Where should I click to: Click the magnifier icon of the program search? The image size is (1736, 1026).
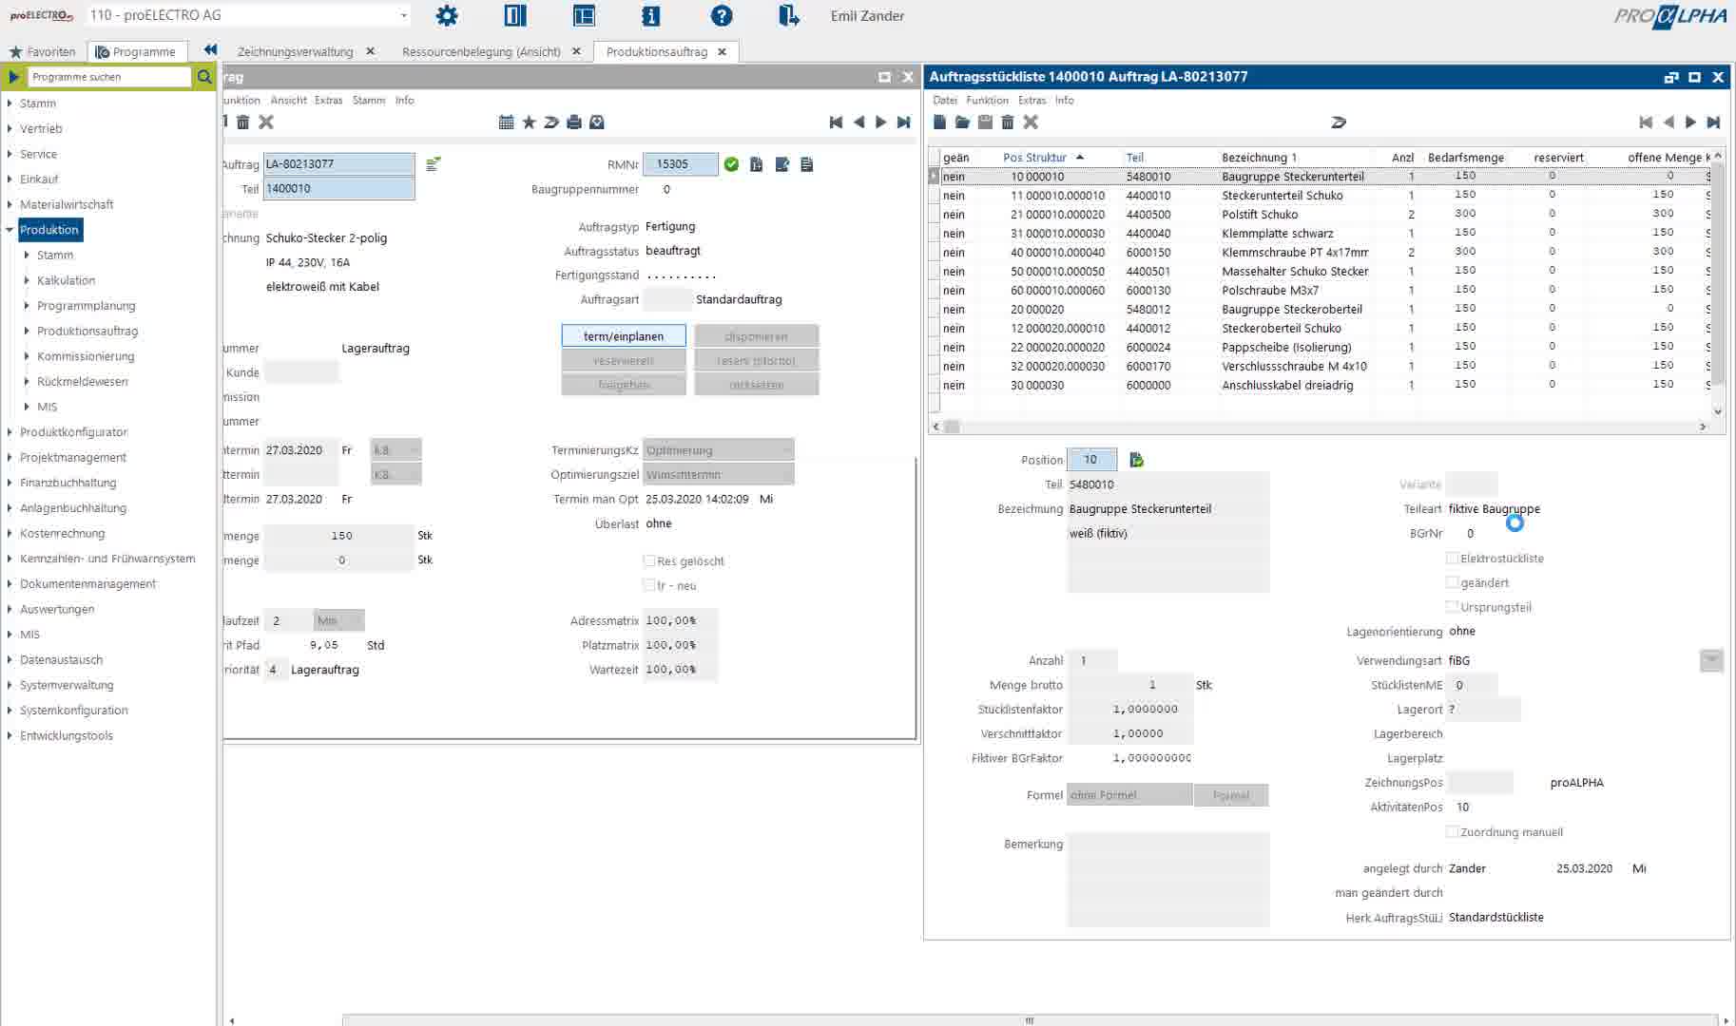click(x=203, y=77)
